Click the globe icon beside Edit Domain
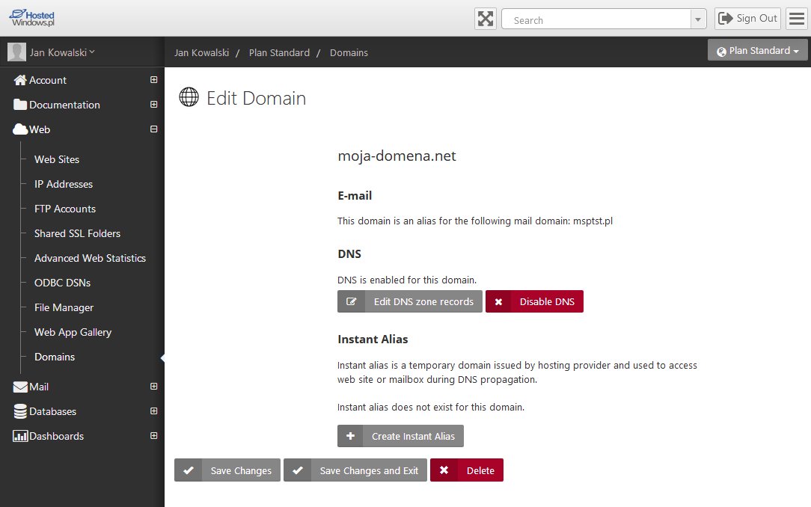 click(x=189, y=96)
